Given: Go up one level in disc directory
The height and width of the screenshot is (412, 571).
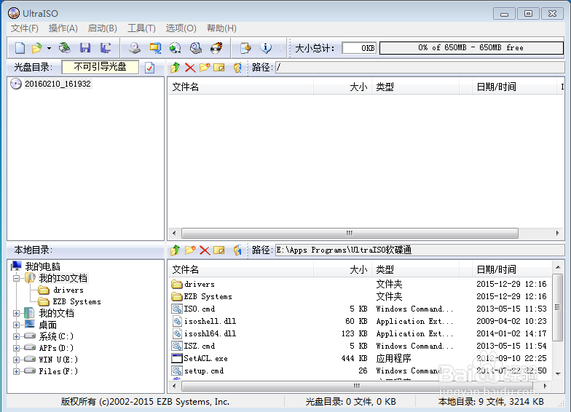Looking at the screenshot, I should tap(175, 67).
